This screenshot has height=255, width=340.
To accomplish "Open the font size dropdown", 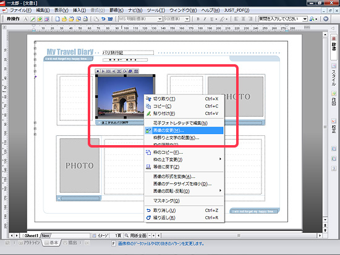I will [187, 19].
